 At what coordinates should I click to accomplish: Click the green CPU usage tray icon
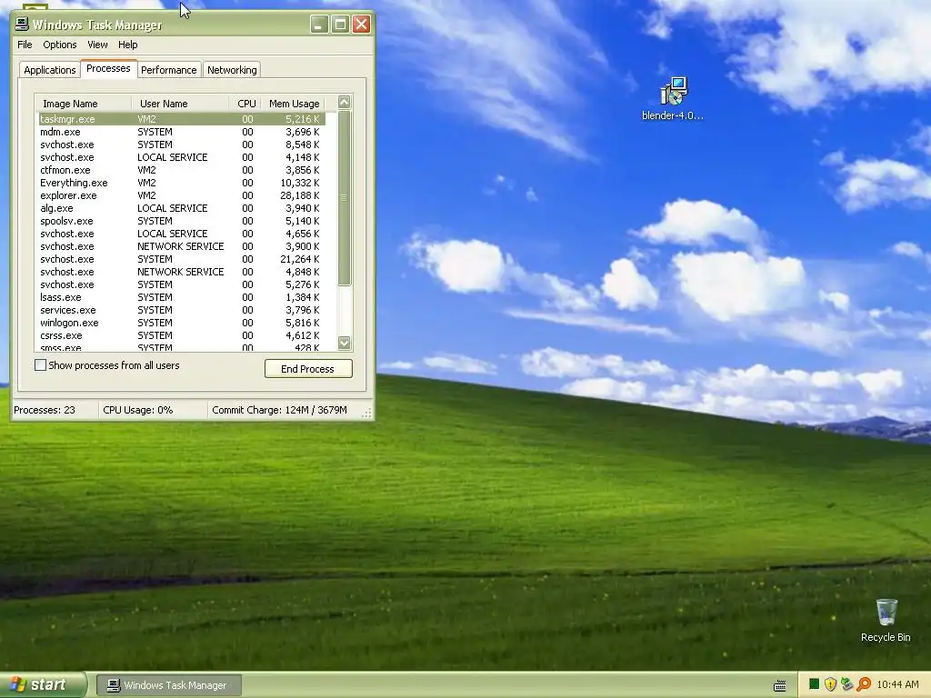[814, 684]
